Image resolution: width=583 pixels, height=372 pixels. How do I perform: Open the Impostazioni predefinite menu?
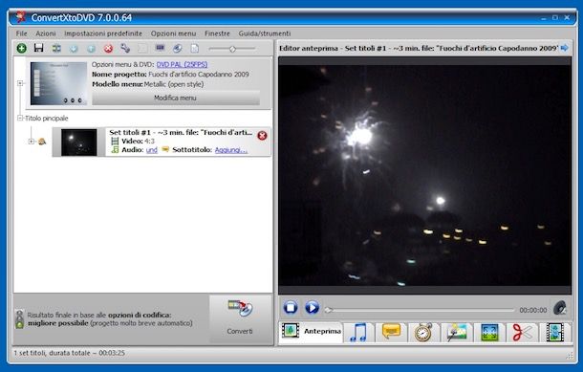103,33
